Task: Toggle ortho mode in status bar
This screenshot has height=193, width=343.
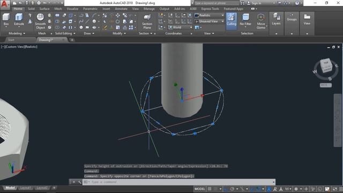Action: [226, 189]
